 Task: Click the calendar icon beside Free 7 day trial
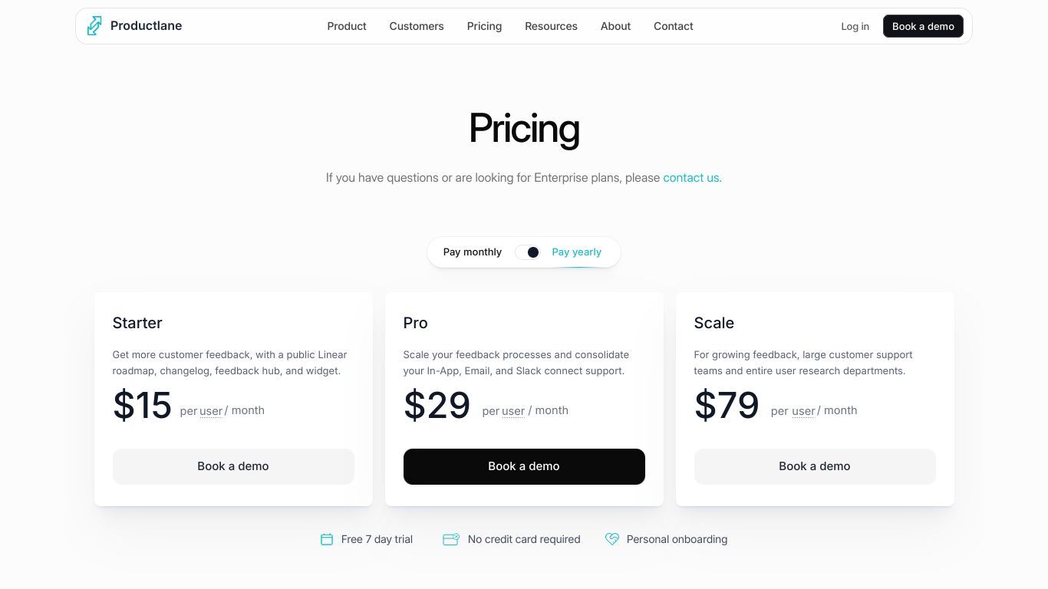point(327,539)
